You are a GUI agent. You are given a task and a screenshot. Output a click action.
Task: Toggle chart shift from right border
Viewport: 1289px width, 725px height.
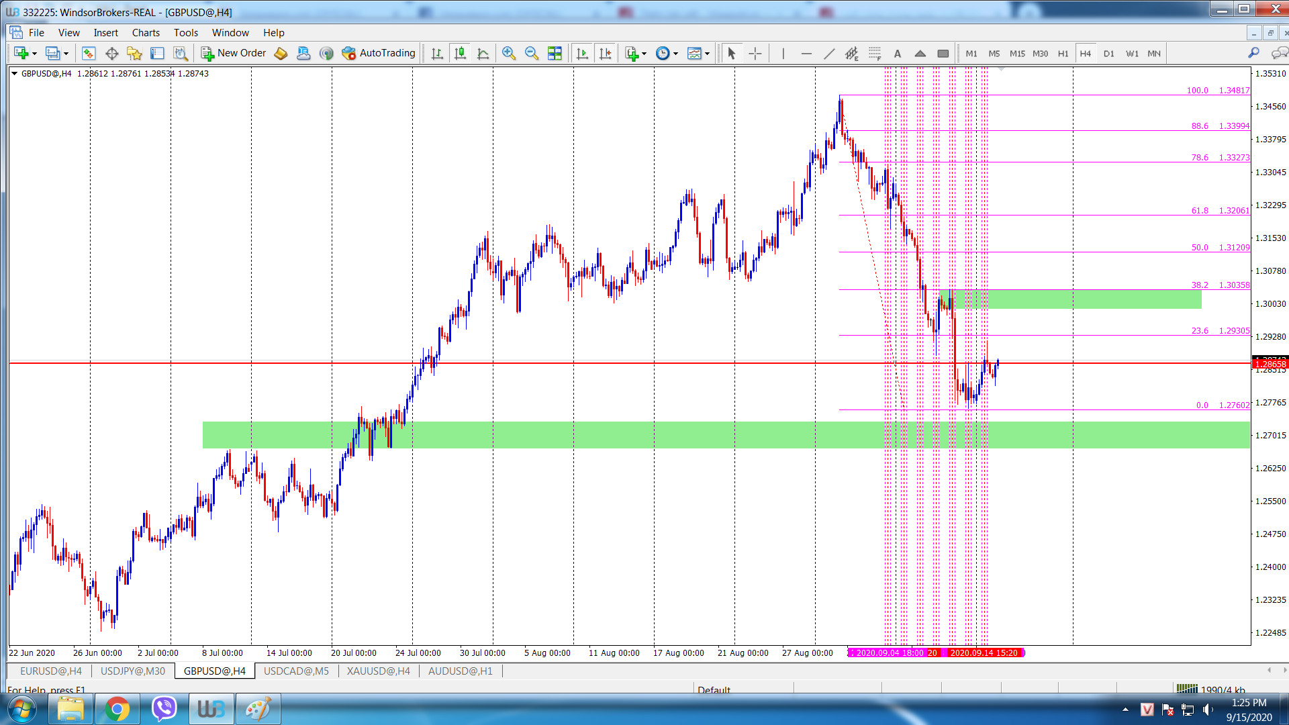pyautogui.click(x=605, y=53)
